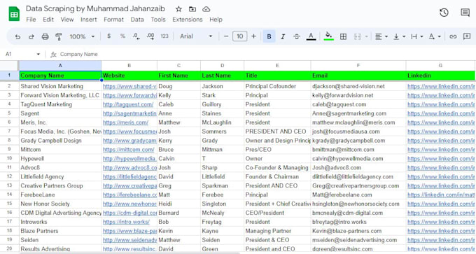Select the PRESIDENT AND CEO title cell

(277, 132)
